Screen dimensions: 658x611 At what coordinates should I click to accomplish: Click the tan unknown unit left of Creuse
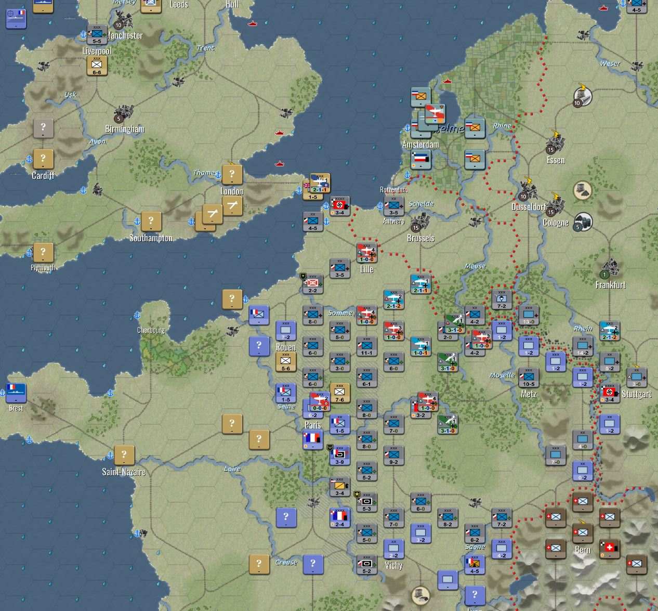(259, 564)
